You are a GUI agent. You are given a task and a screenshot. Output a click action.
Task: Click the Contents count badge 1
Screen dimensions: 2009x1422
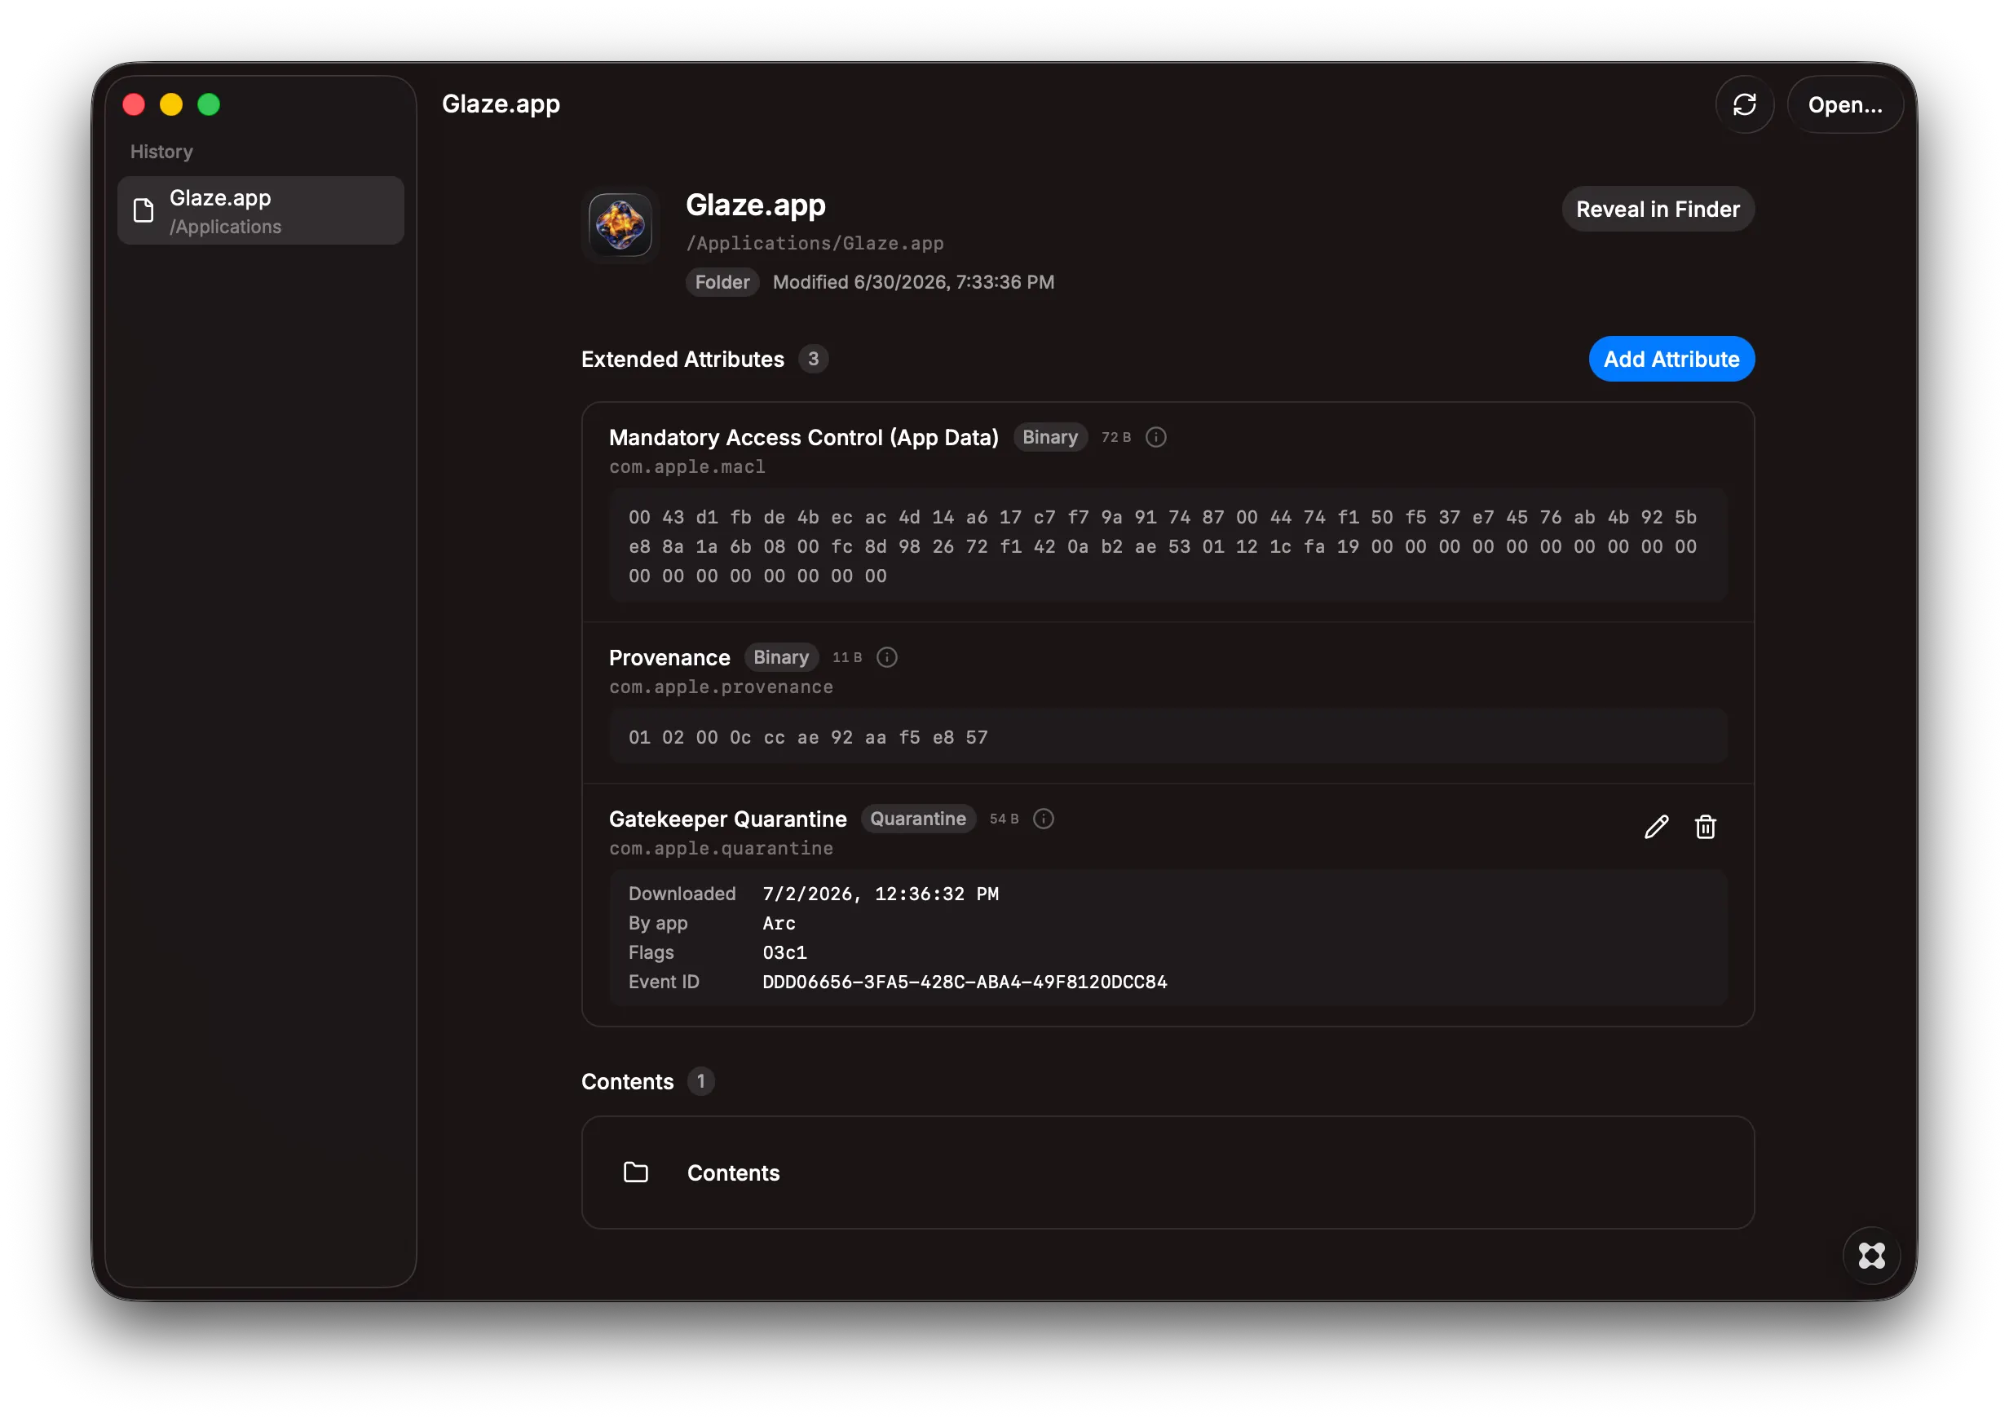tap(700, 1081)
